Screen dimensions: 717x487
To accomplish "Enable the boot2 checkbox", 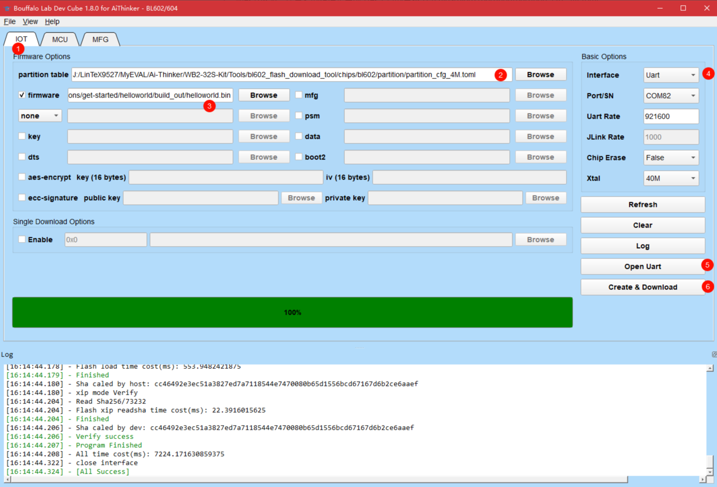I will [298, 157].
